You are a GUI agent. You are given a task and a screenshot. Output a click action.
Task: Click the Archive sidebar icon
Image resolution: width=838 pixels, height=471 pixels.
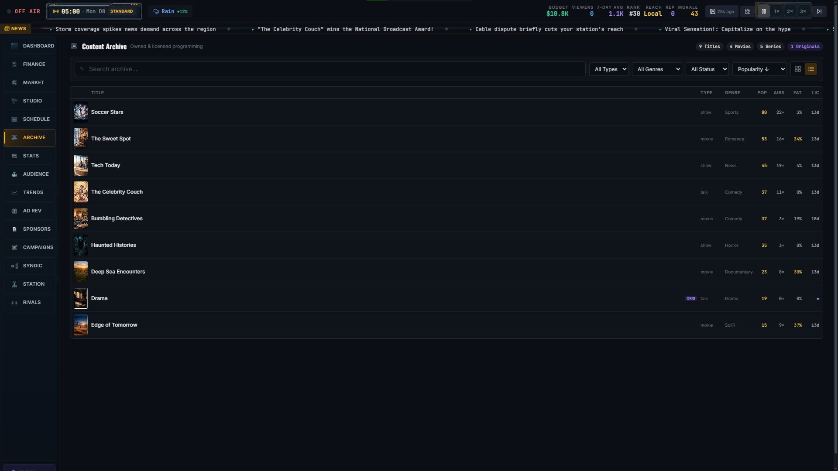(14, 137)
